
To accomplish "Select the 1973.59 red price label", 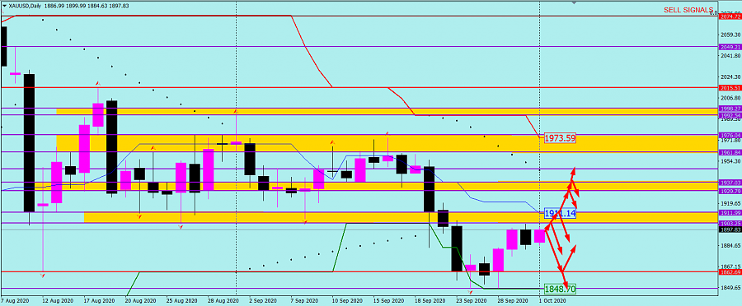I will coord(559,138).
